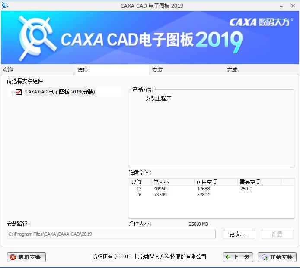The height and width of the screenshot is (268, 300).
Task: Click the 盘符 column header
Action: pos(140,182)
